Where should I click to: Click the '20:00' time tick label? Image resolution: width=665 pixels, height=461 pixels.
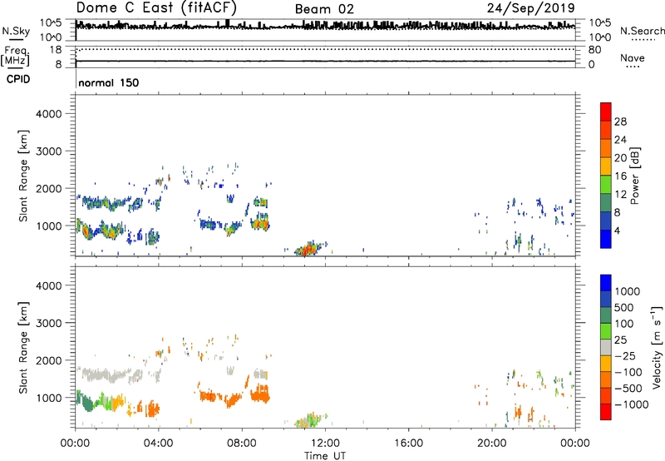click(x=491, y=444)
